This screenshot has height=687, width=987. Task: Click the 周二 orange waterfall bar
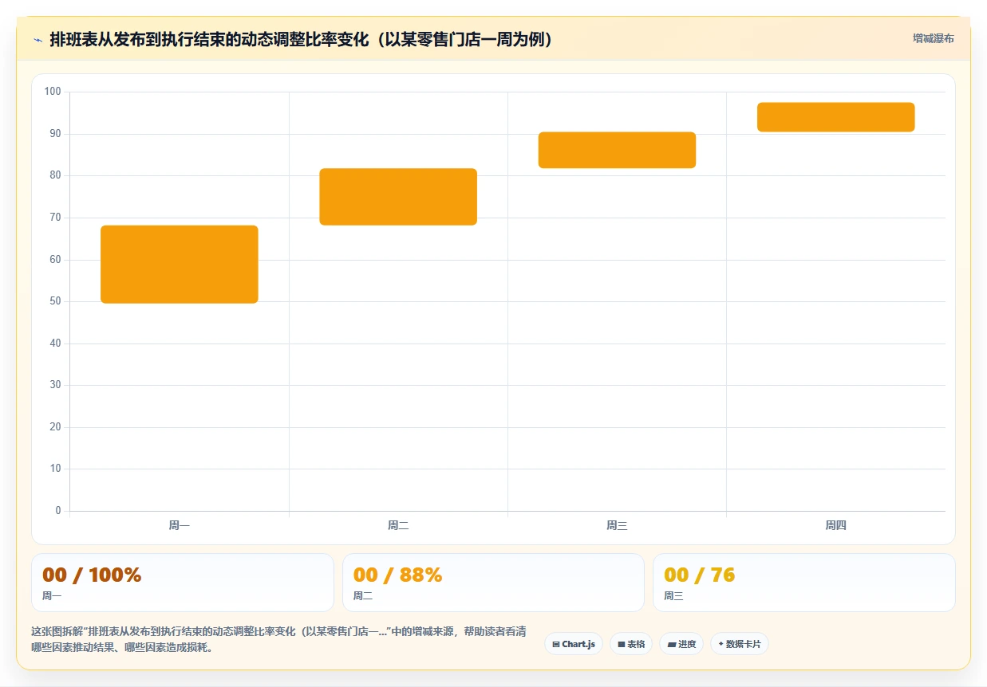click(x=398, y=197)
